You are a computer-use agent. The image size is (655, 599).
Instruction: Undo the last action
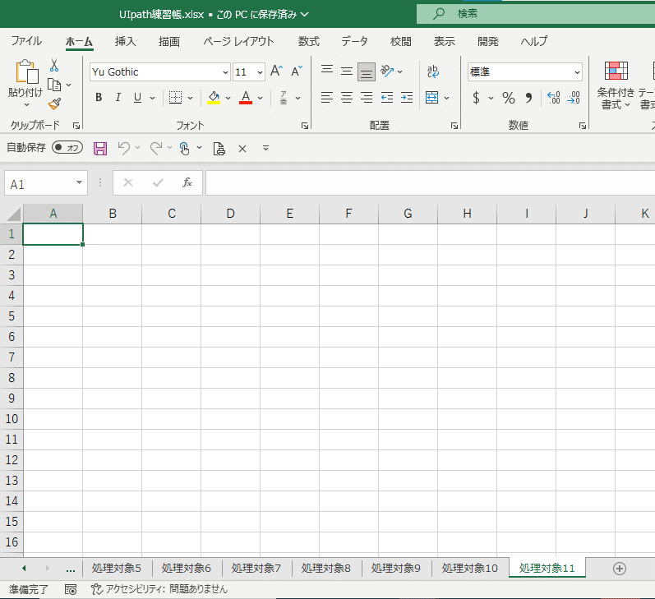pos(123,148)
